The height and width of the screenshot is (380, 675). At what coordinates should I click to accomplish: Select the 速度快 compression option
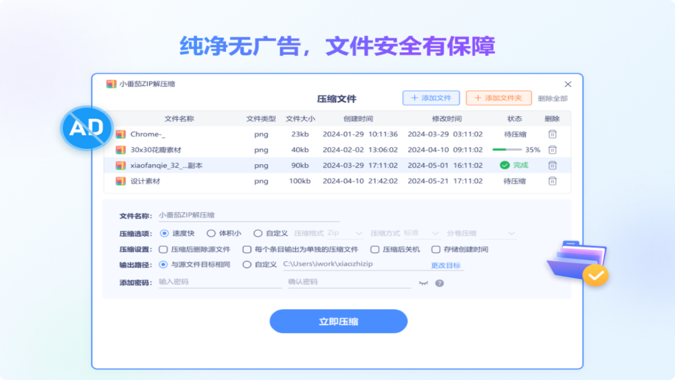pos(165,233)
